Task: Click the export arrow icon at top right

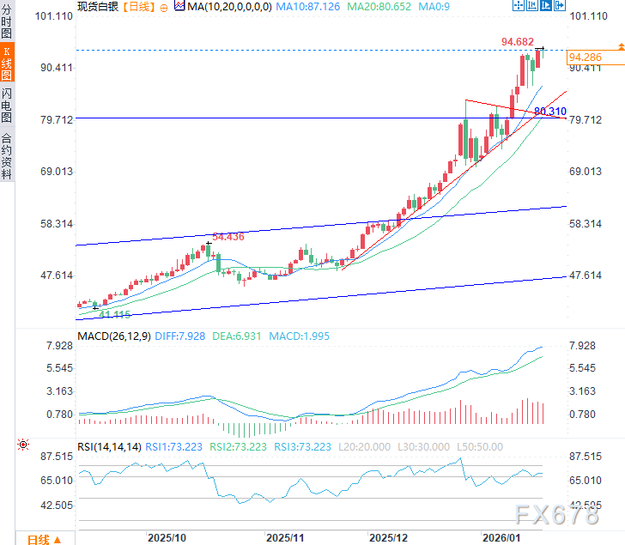Action: click(x=560, y=5)
